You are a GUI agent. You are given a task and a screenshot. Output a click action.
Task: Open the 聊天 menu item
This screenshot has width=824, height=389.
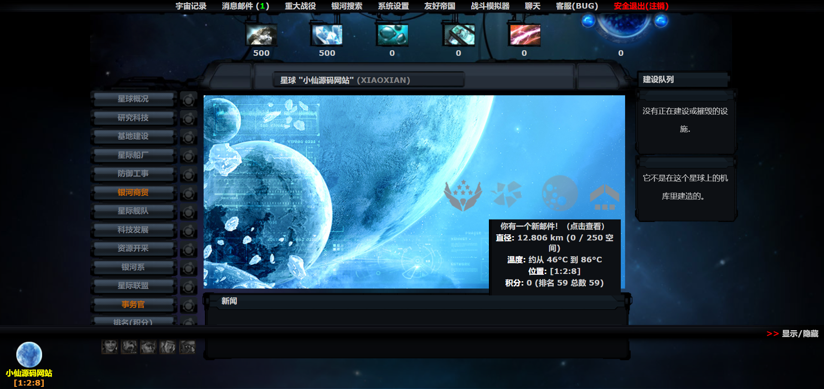pos(533,6)
